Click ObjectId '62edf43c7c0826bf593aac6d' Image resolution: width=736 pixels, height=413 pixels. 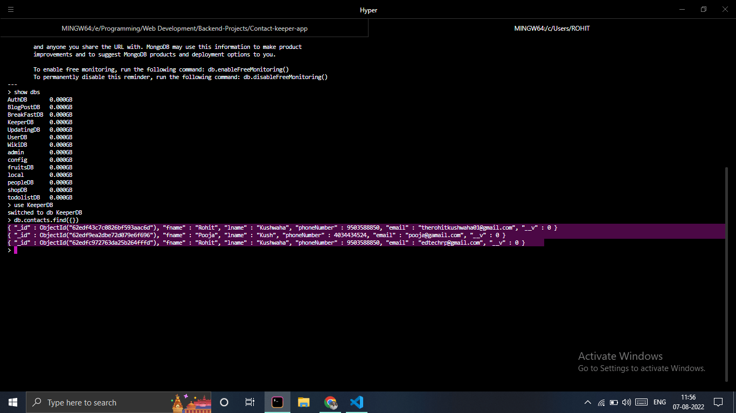111,227
